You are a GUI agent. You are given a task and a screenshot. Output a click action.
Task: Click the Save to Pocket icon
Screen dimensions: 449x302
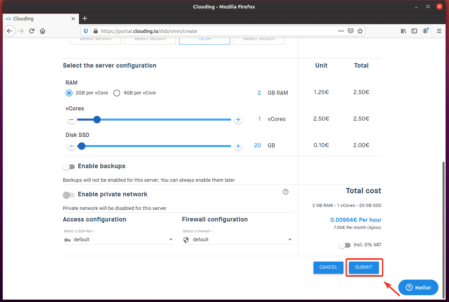tap(351, 31)
